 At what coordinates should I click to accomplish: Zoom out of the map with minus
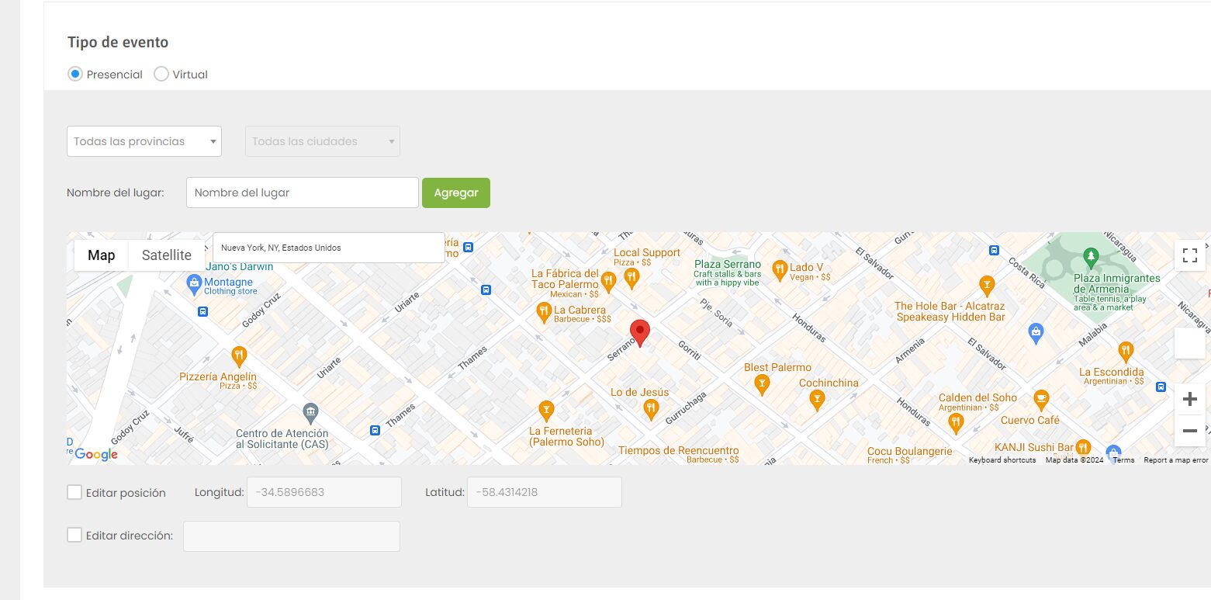(x=1190, y=431)
